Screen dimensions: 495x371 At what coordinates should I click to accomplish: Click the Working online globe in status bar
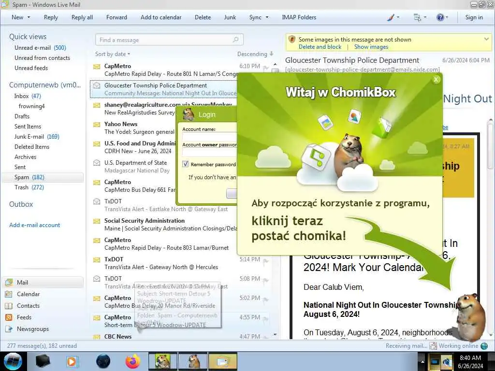point(484,346)
